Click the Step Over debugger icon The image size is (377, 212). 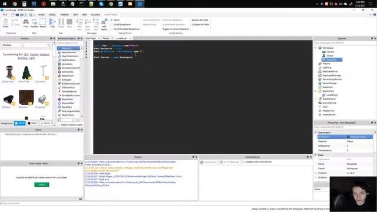coord(88,22)
